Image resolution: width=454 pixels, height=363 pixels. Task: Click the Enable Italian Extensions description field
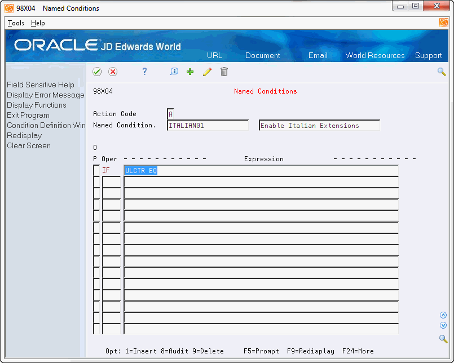(319, 125)
